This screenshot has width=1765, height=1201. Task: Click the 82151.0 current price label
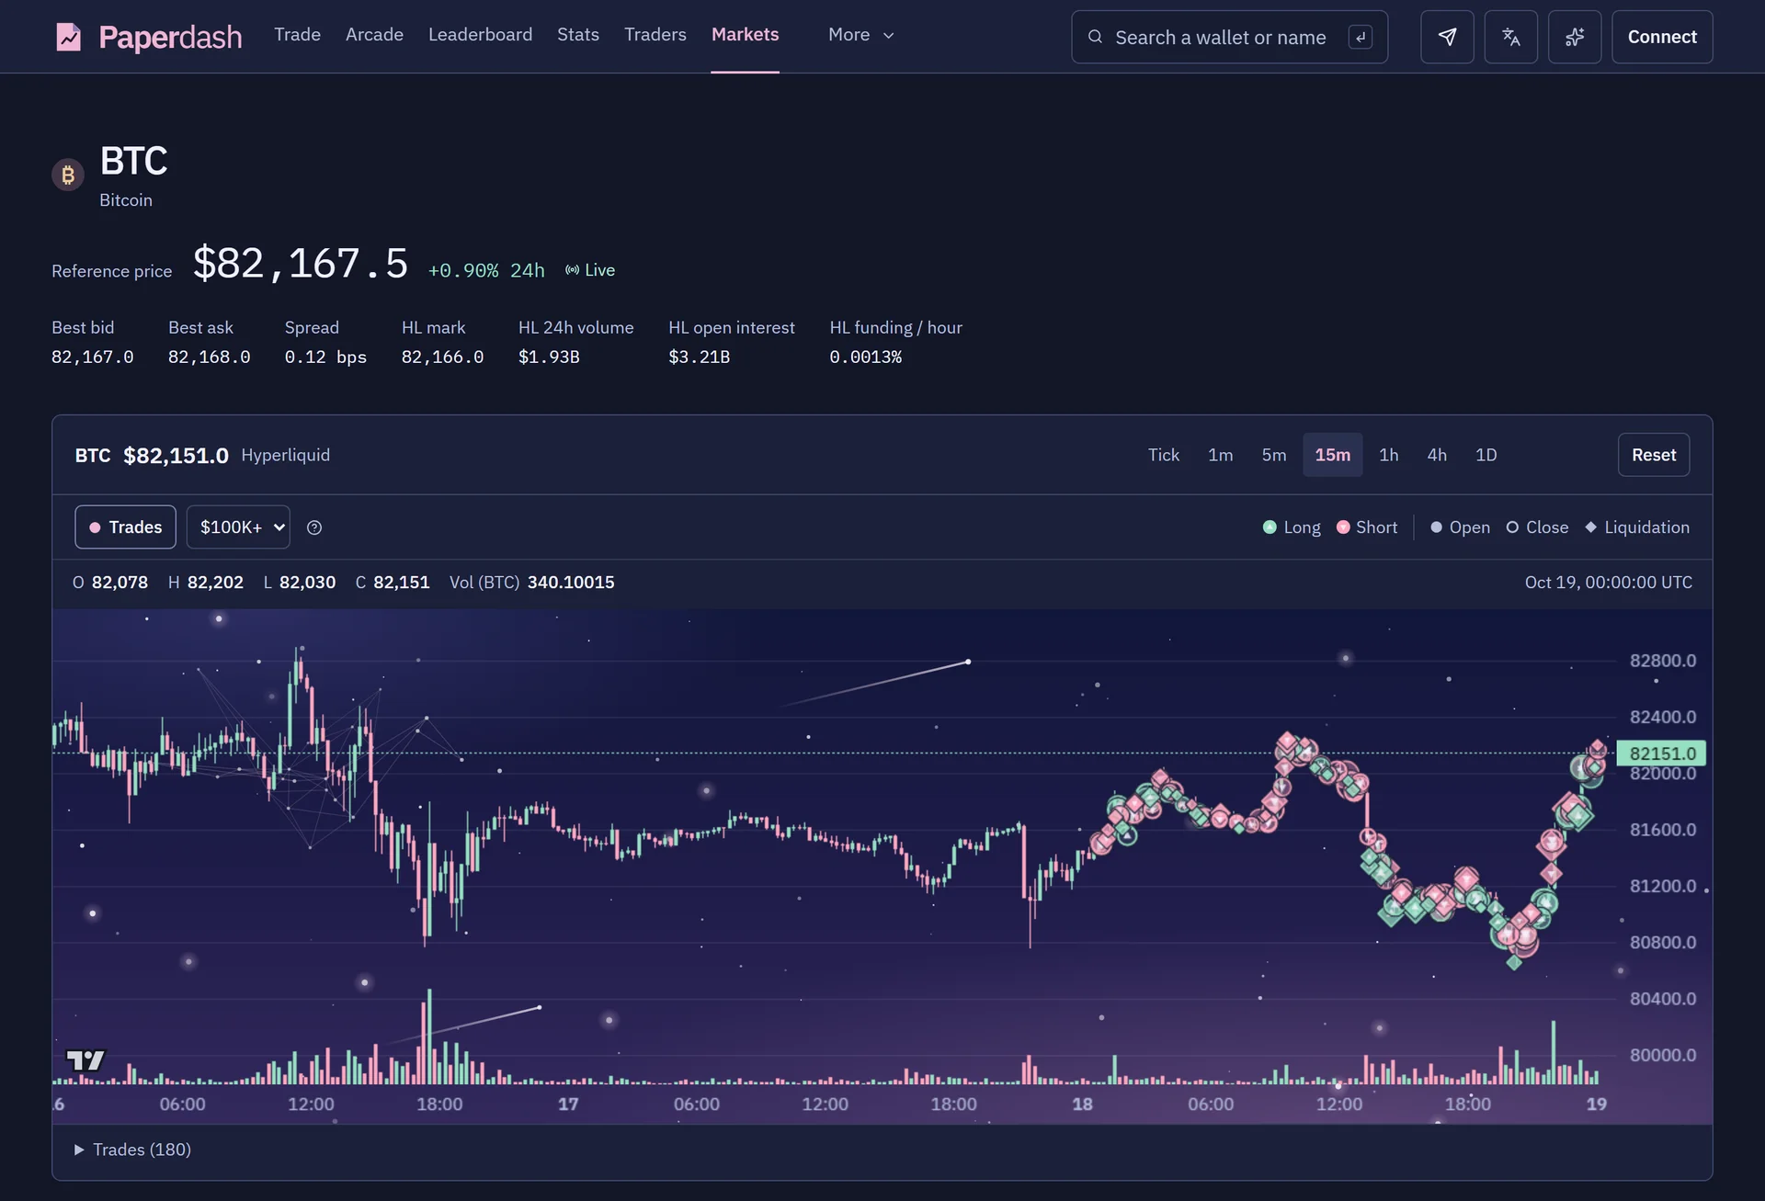point(1661,753)
